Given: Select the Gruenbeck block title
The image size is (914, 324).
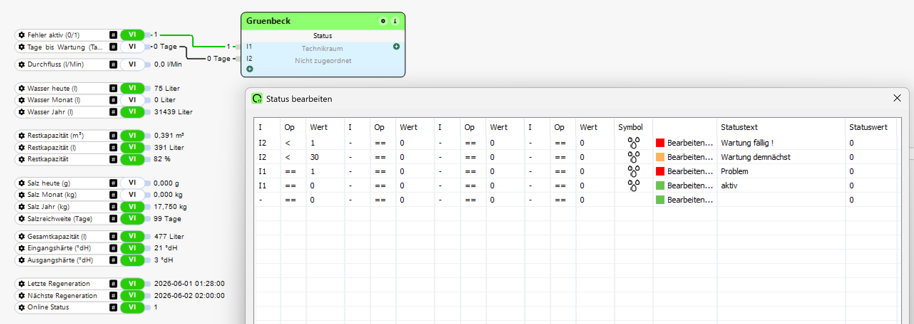Looking at the screenshot, I should click(268, 21).
